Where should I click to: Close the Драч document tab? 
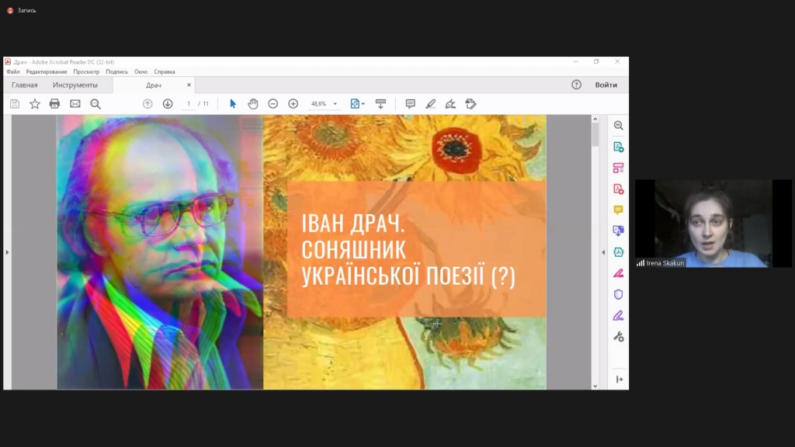(x=189, y=85)
